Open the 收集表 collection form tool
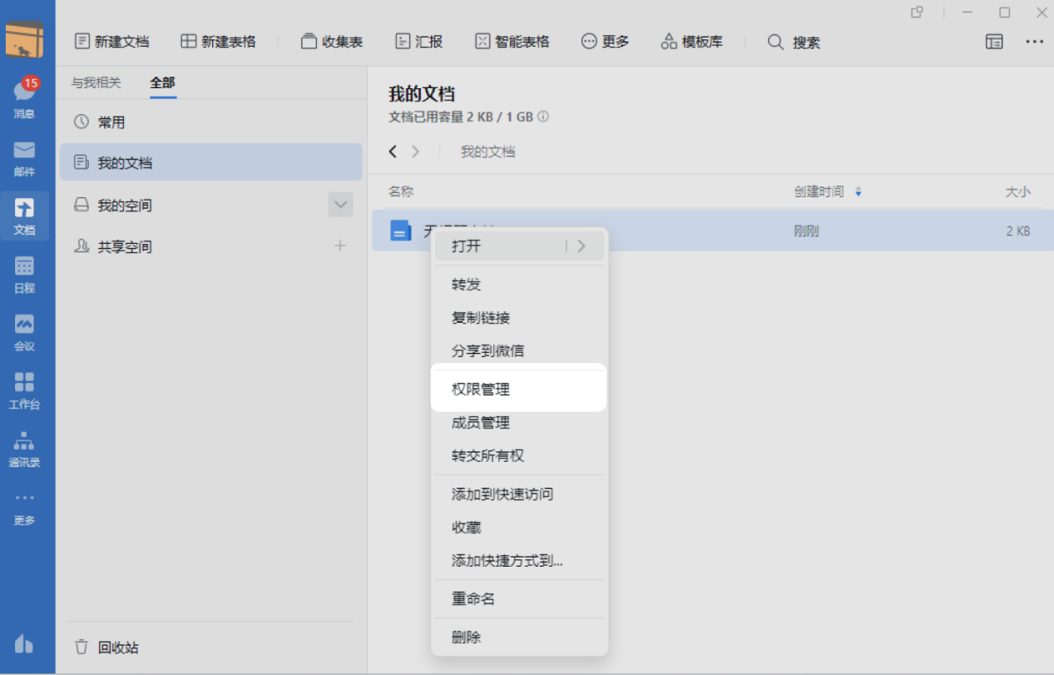The image size is (1054, 675). 332,41
